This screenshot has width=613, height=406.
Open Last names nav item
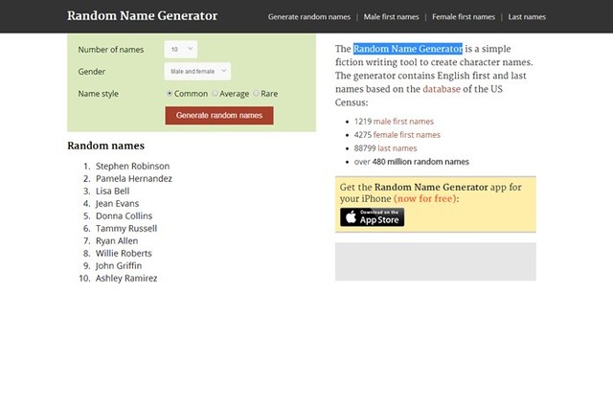(527, 17)
